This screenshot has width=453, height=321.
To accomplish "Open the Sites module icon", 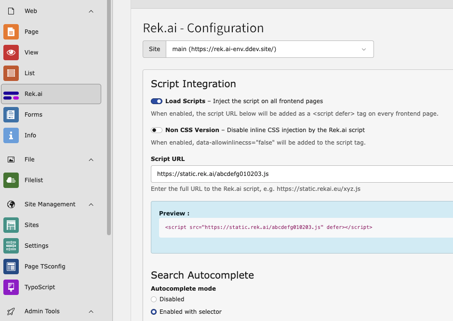I will tap(11, 225).
